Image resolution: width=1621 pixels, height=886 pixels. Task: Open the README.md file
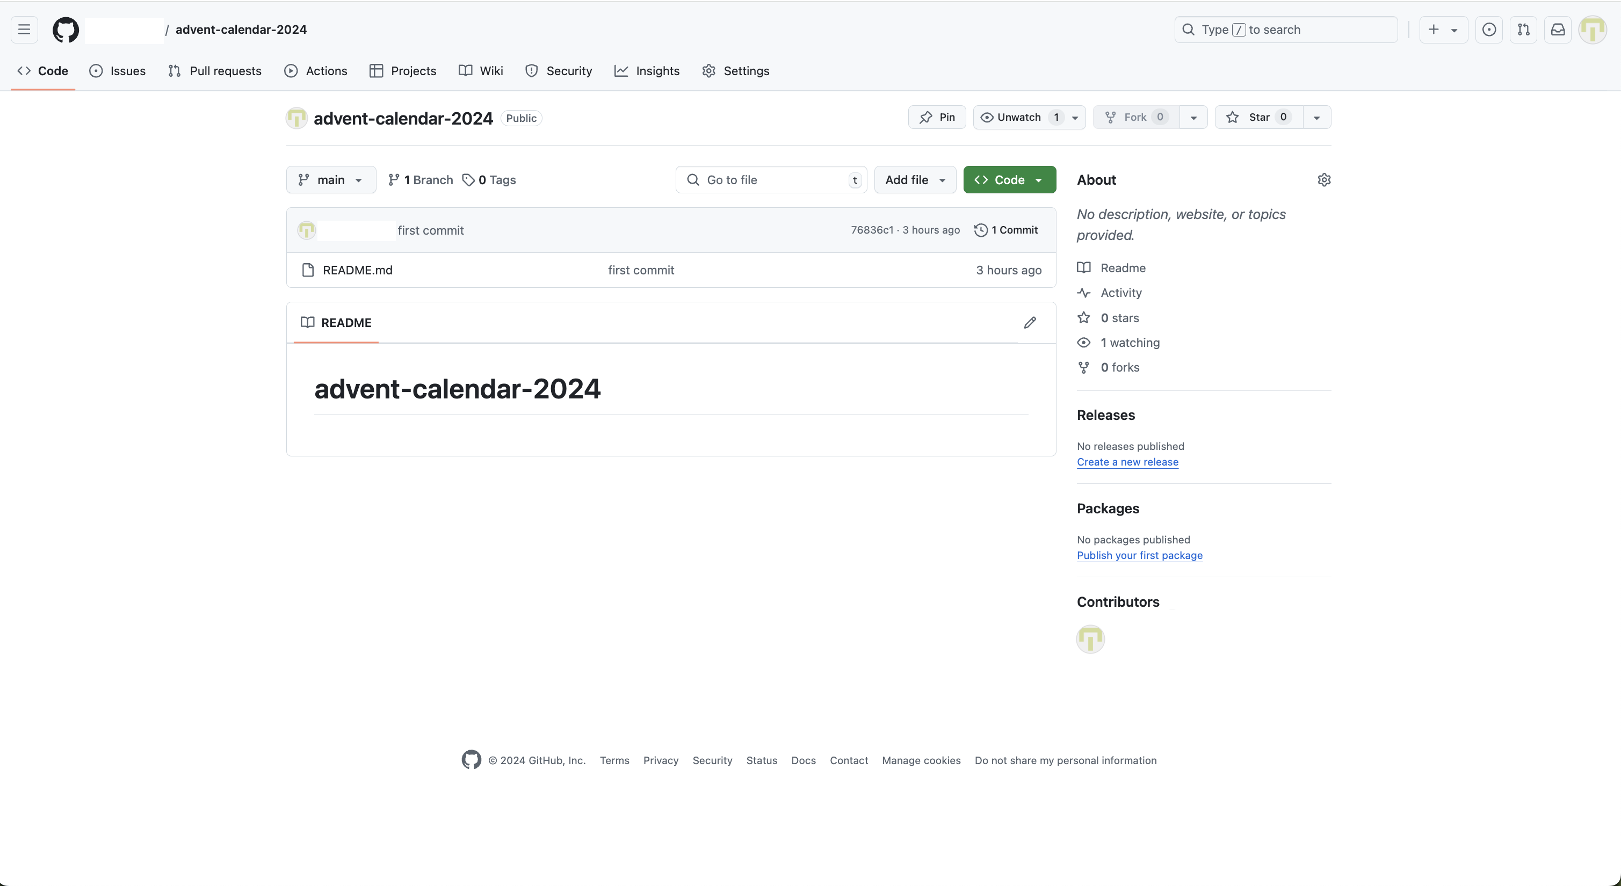coord(357,271)
